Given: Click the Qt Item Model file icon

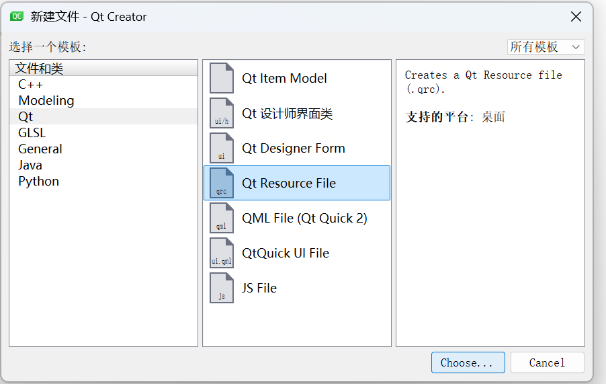Looking at the screenshot, I should point(222,78).
